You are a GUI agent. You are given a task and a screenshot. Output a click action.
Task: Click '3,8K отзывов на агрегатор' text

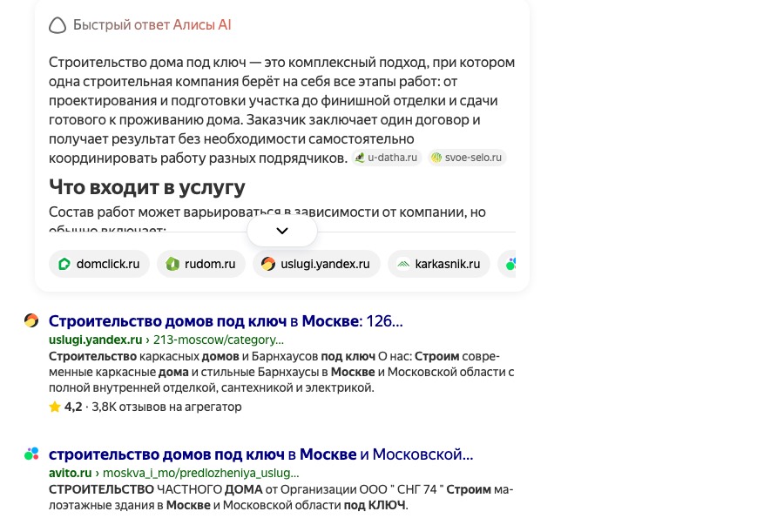pyautogui.click(x=166, y=407)
